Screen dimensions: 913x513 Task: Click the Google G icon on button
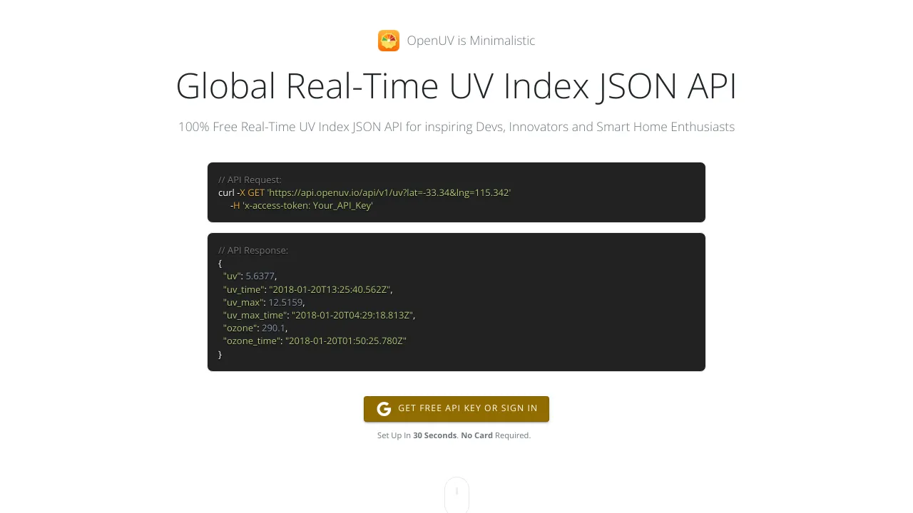coord(384,409)
